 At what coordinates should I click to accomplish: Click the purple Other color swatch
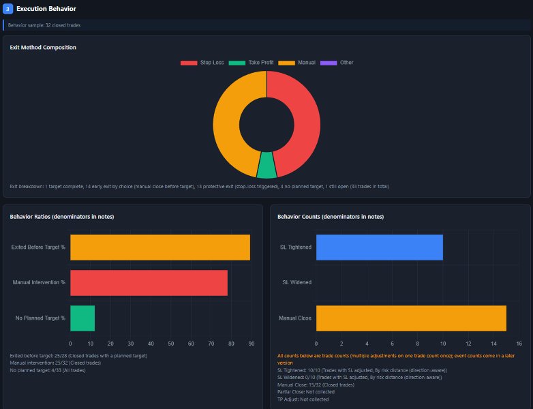tap(329, 63)
